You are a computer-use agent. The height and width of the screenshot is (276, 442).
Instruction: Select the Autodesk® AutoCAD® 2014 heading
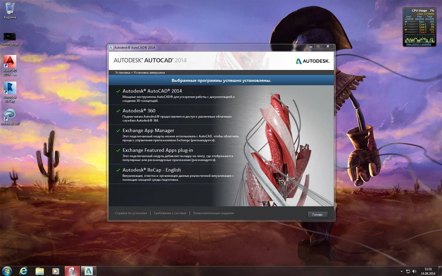click(152, 91)
